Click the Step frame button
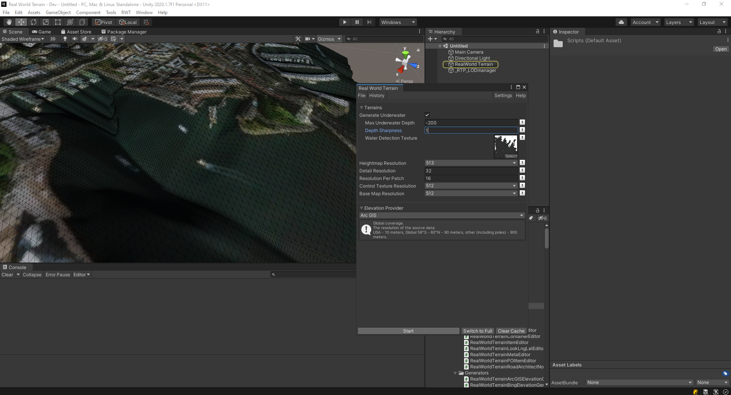 point(369,22)
